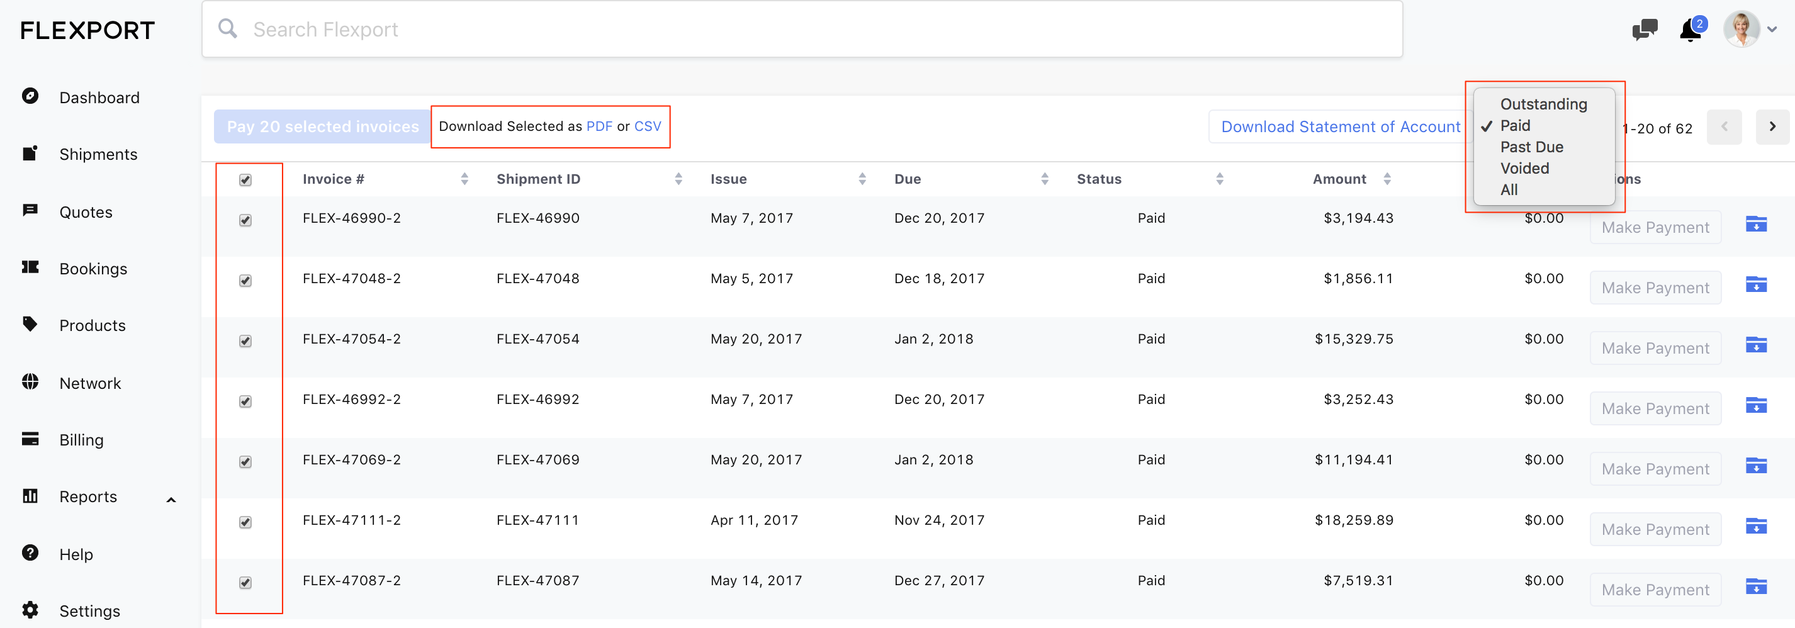
Task: Click the Shipments sidebar icon
Action: pyautogui.click(x=30, y=154)
